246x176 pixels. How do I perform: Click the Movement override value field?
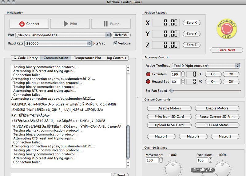(152, 160)
